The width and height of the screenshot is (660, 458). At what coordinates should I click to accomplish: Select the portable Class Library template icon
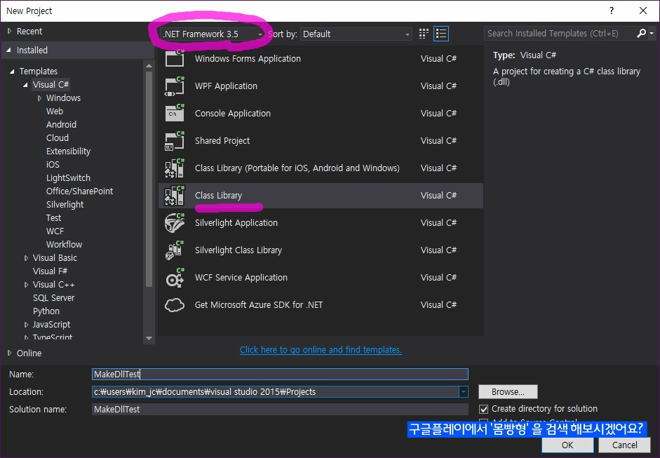[x=175, y=168]
